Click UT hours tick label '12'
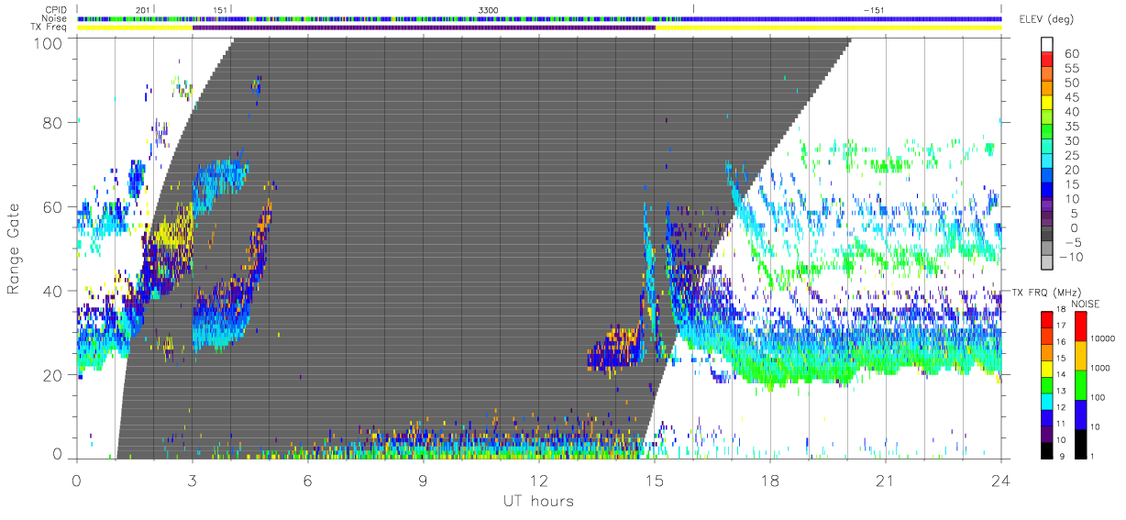 (539, 480)
